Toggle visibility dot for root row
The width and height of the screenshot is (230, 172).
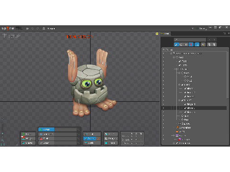(163, 57)
